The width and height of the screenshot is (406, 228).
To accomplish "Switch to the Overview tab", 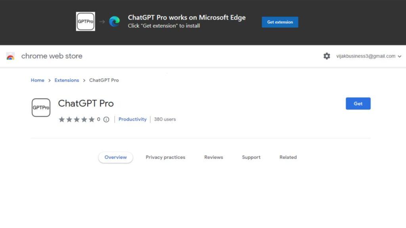I will [x=115, y=157].
